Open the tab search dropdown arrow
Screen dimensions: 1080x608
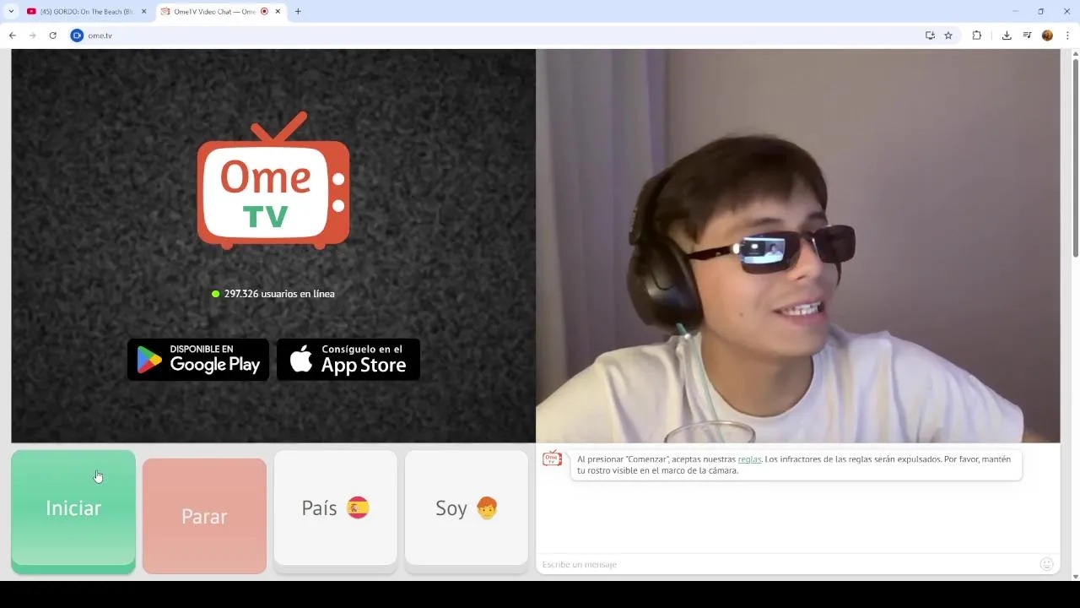tap(11, 12)
